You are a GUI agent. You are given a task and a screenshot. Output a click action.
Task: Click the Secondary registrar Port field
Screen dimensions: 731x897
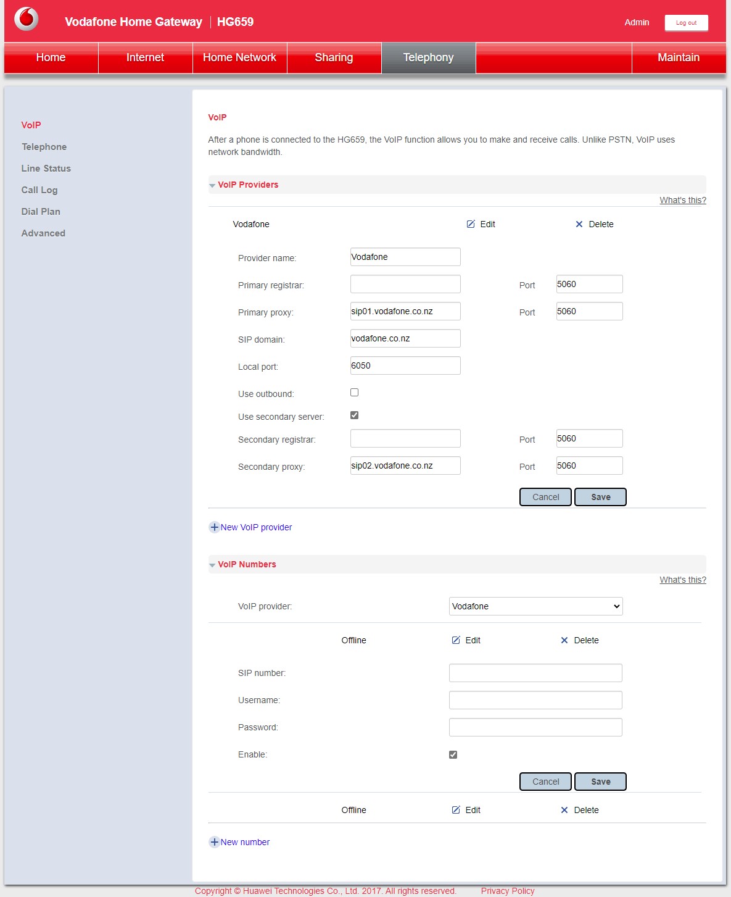[x=589, y=438]
